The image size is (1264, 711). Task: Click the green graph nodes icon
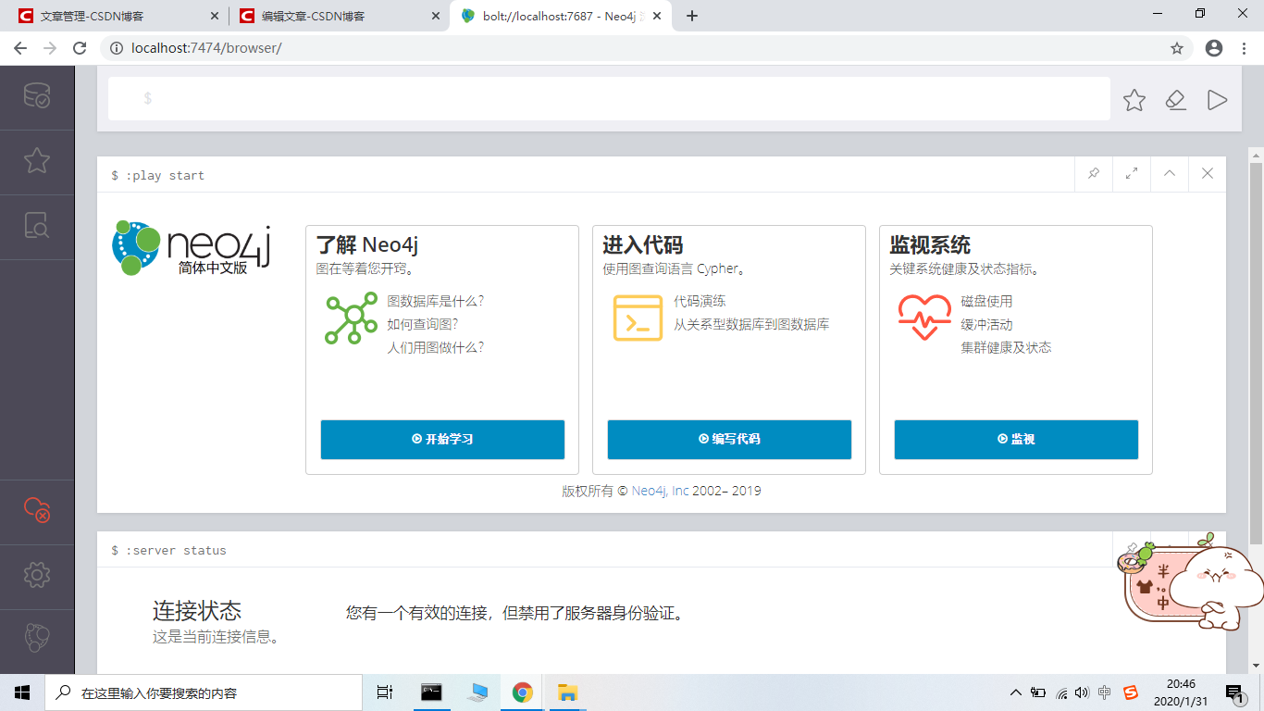tap(351, 318)
